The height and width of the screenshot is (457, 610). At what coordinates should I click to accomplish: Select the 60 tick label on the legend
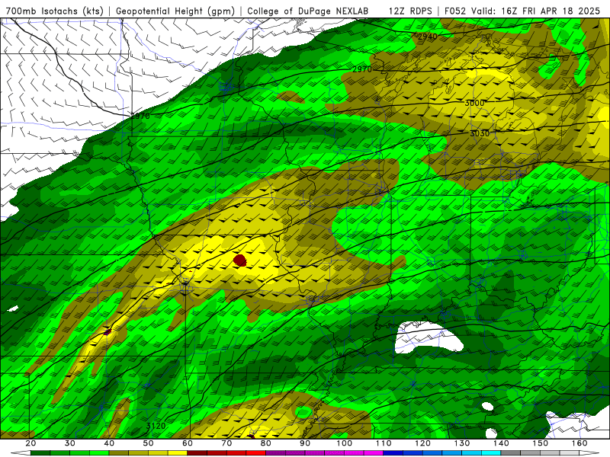click(x=188, y=443)
